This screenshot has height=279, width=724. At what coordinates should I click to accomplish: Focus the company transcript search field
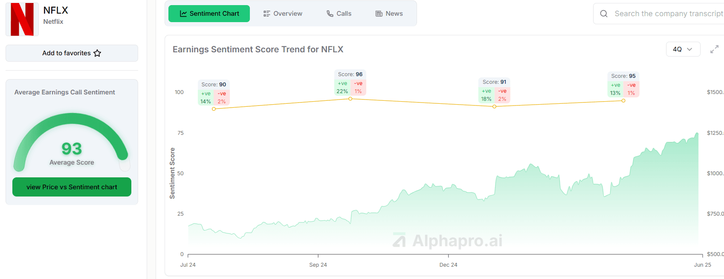pyautogui.click(x=659, y=14)
